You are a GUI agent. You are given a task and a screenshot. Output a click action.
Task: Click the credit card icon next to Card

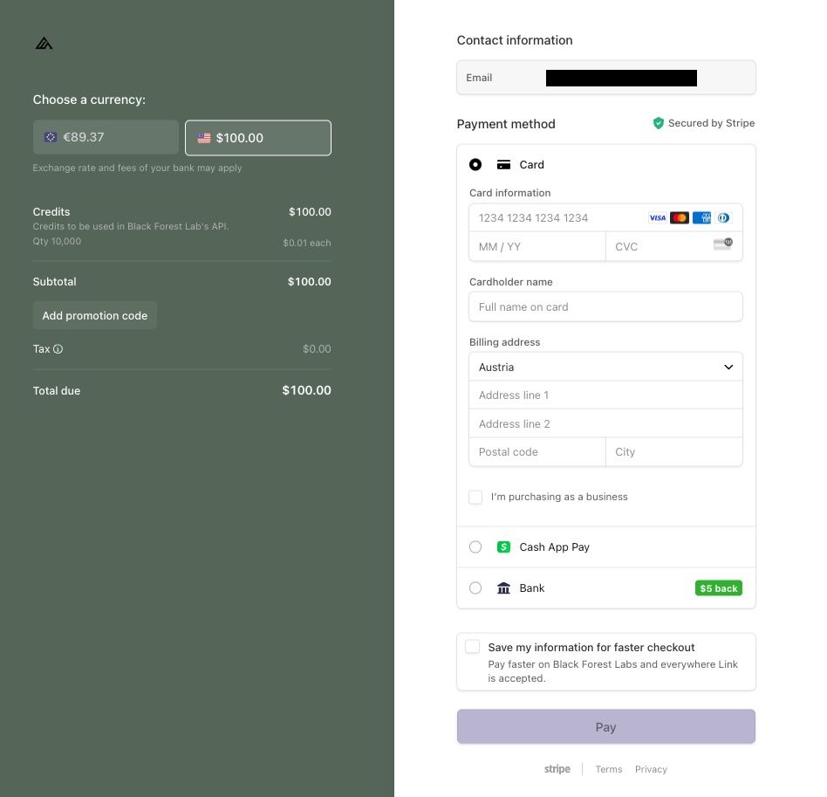pos(503,165)
